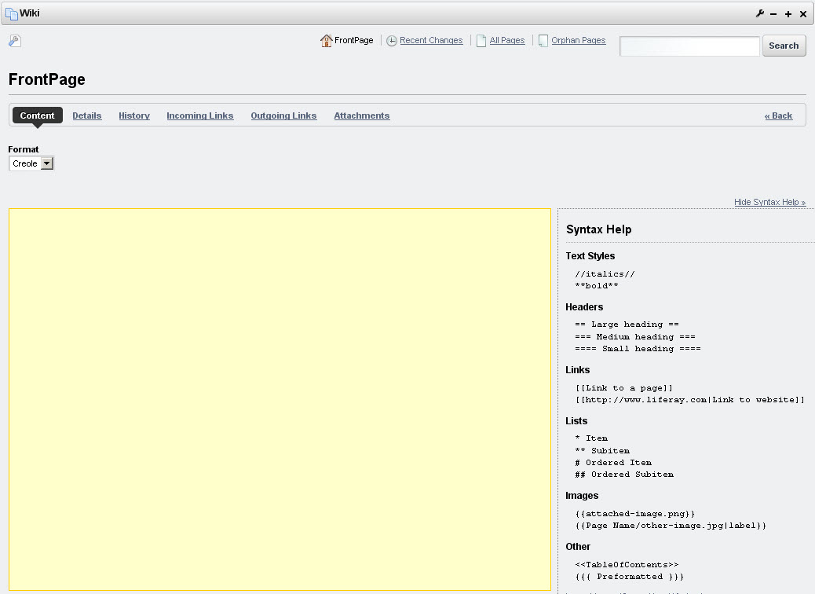Click the //italics// syntax example
This screenshot has width=815, height=594.
point(605,274)
